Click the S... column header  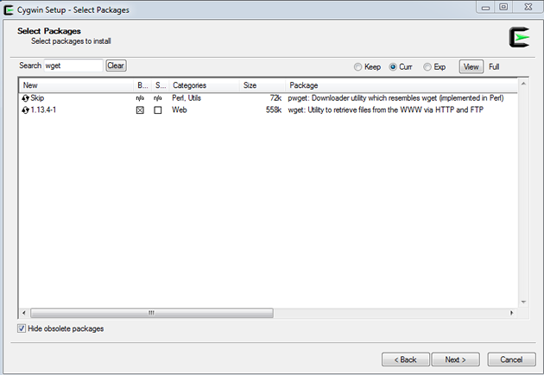click(x=161, y=85)
